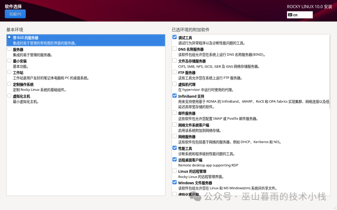Screen dimensions: 337x210
Task: Enable the 文件及存储服务器 add-on
Action: [x=174, y=60]
